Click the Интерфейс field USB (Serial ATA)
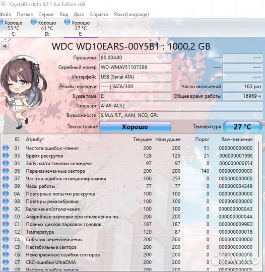The height and width of the screenshot is (272, 265). 135,77
